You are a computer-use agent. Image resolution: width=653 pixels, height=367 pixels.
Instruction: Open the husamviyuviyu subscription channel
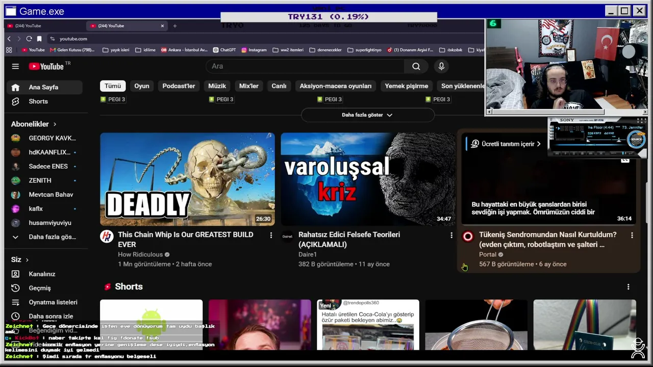tap(45, 223)
